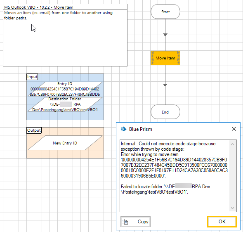Click the error message text area
243x232 pixels.
[175, 176]
